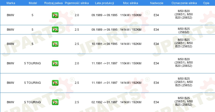This screenshot has width=215, height=112.
Task: Click 09.1989 -> 09.1995 in the 110kW row
Action: 104,15
